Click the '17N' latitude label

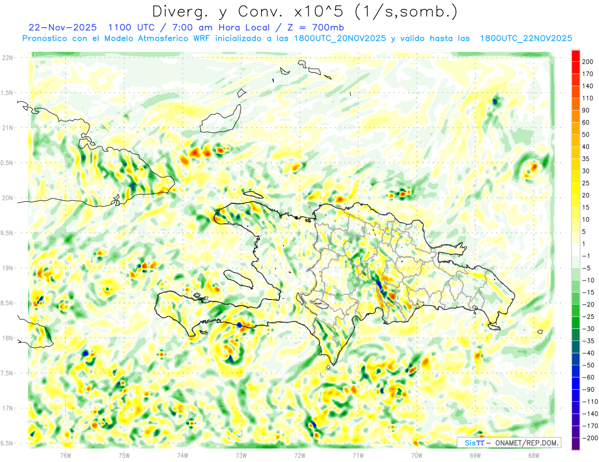tap(7, 408)
